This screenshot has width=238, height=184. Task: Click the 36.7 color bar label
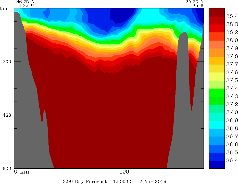(232, 137)
